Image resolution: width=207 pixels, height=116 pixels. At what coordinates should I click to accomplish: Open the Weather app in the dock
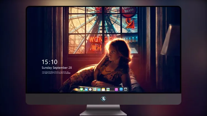click(86, 89)
